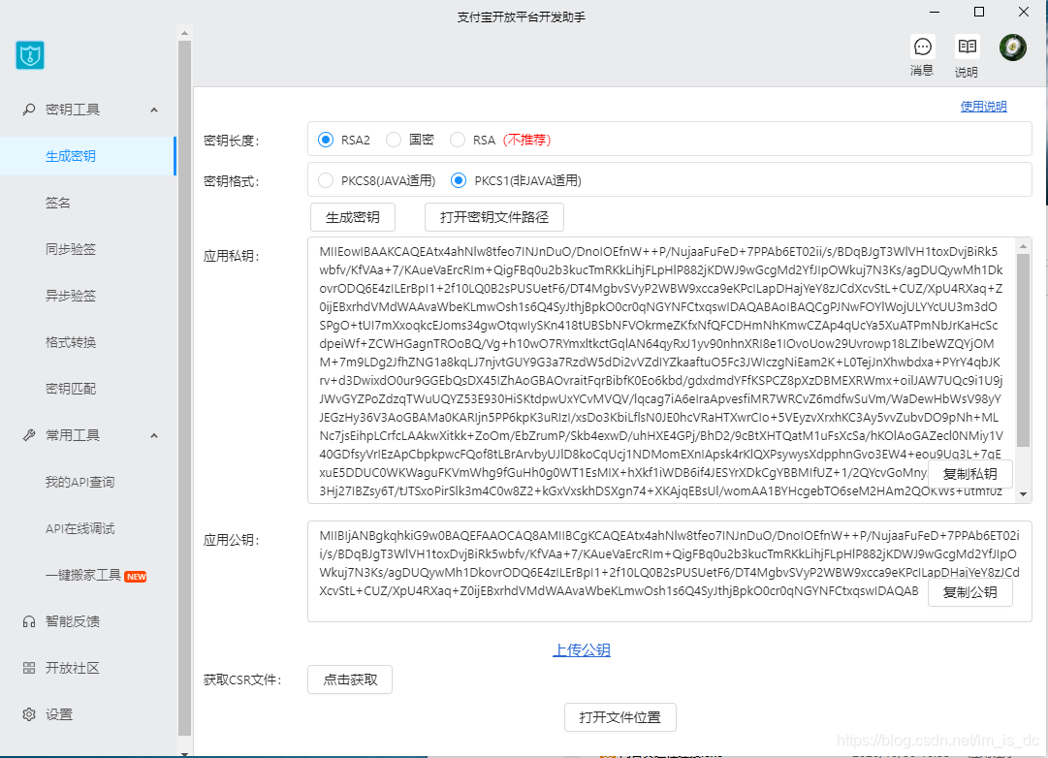Click the 密钥长度 label
This screenshot has width=1048, height=758.
click(x=232, y=141)
